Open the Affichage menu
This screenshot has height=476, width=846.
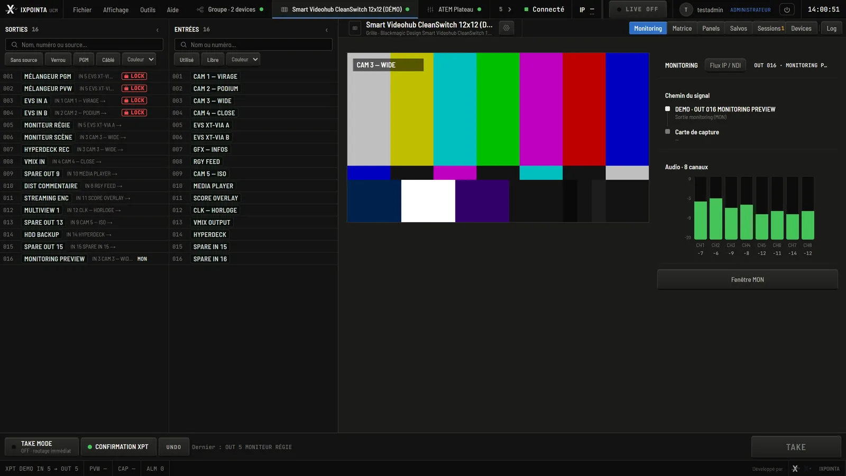pyautogui.click(x=116, y=10)
